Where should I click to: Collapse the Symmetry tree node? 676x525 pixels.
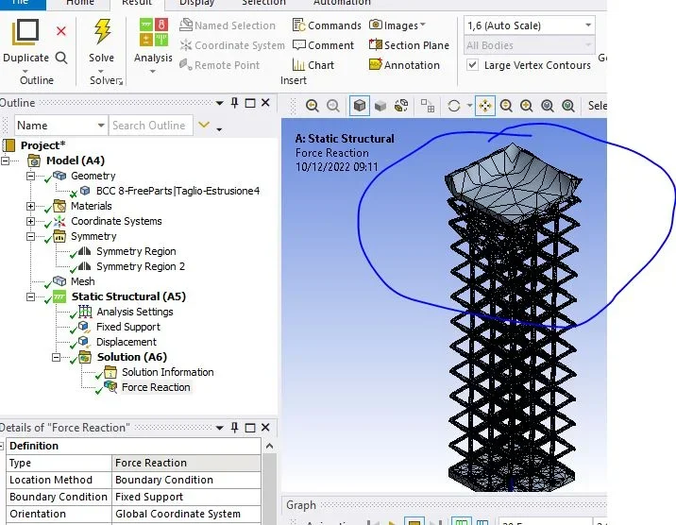(30, 236)
